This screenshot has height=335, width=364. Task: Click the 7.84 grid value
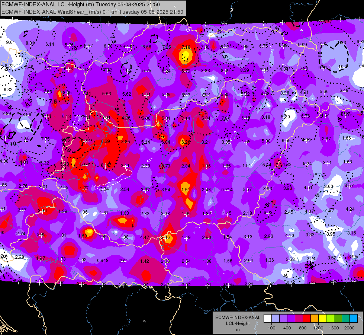(x=226, y=118)
